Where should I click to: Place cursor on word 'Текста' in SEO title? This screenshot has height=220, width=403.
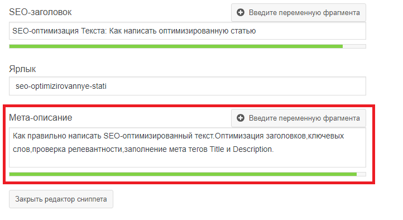pos(94,31)
